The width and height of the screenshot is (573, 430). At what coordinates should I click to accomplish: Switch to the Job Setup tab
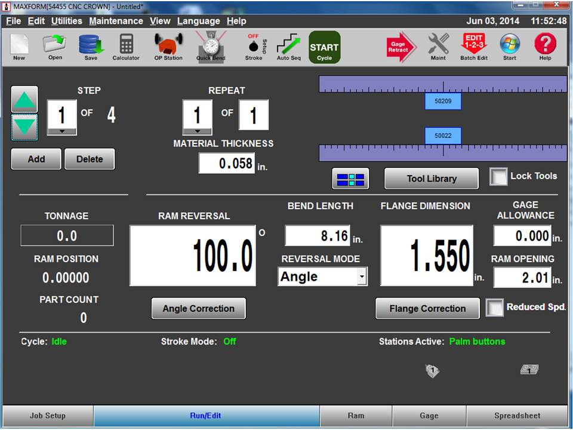(x=48, y=416)
